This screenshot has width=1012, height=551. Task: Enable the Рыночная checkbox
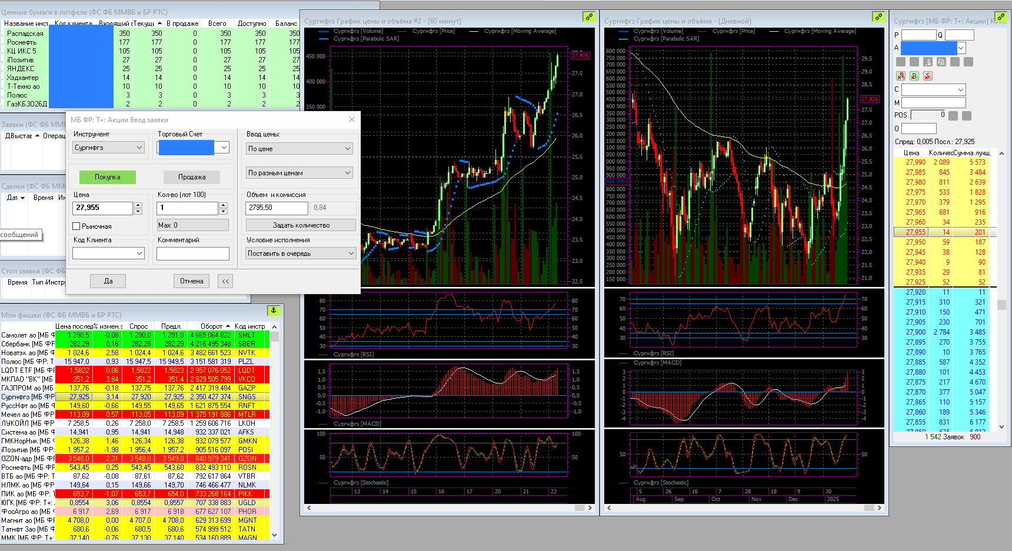76,226
